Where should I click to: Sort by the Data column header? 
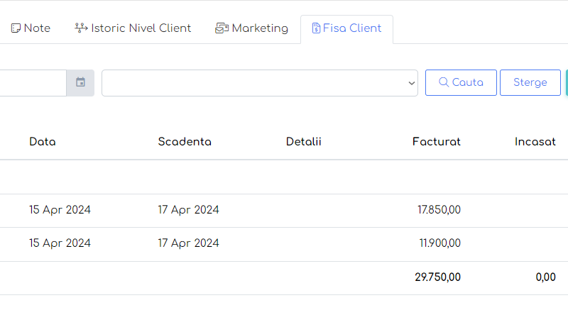(43, 142)
